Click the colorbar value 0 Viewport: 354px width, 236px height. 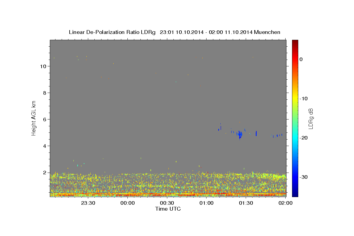coord(301,59)
